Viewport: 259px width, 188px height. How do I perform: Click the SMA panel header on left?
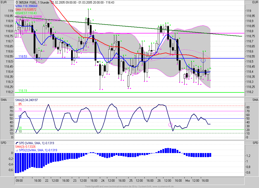coord(3,100)
